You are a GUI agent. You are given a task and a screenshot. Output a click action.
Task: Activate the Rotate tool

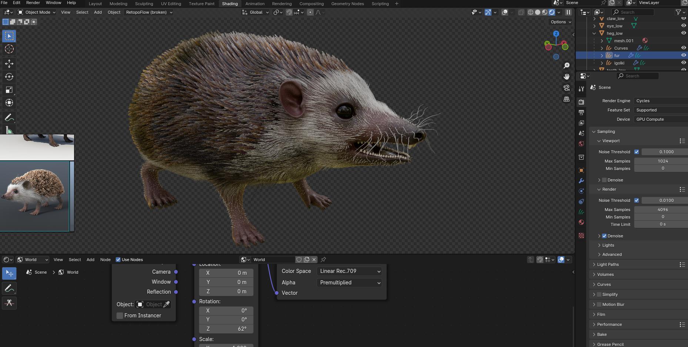click(9, 77)
